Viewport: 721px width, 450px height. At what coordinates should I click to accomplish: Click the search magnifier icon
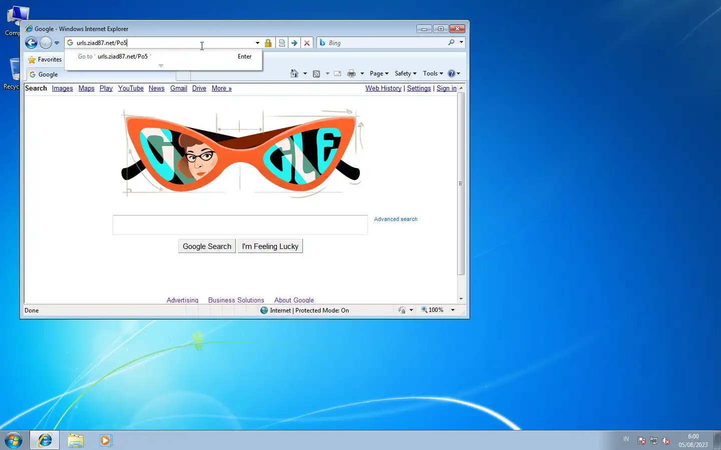[x=451, y=43]
